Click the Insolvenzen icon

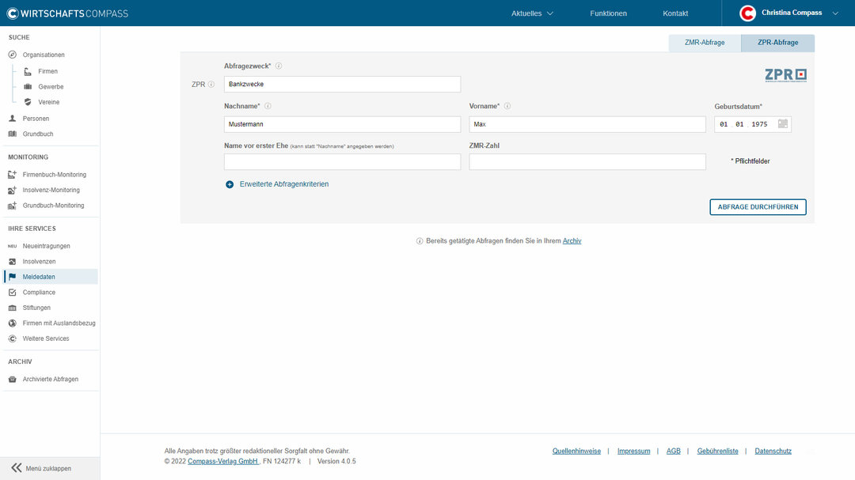tap(13, 262)
